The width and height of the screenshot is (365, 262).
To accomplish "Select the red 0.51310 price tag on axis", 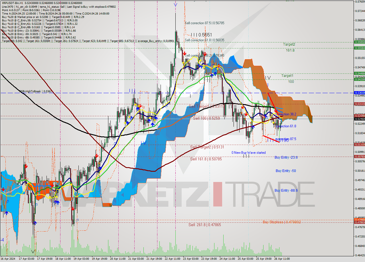I will (359, 145).
